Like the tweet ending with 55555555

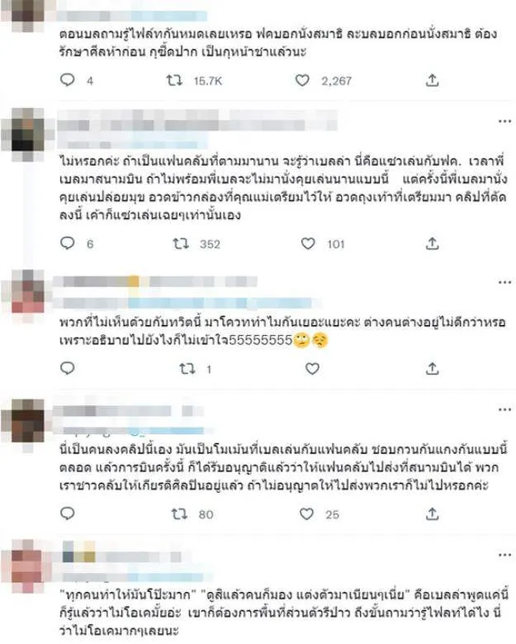pyautogui.click(x=312, y=369)
